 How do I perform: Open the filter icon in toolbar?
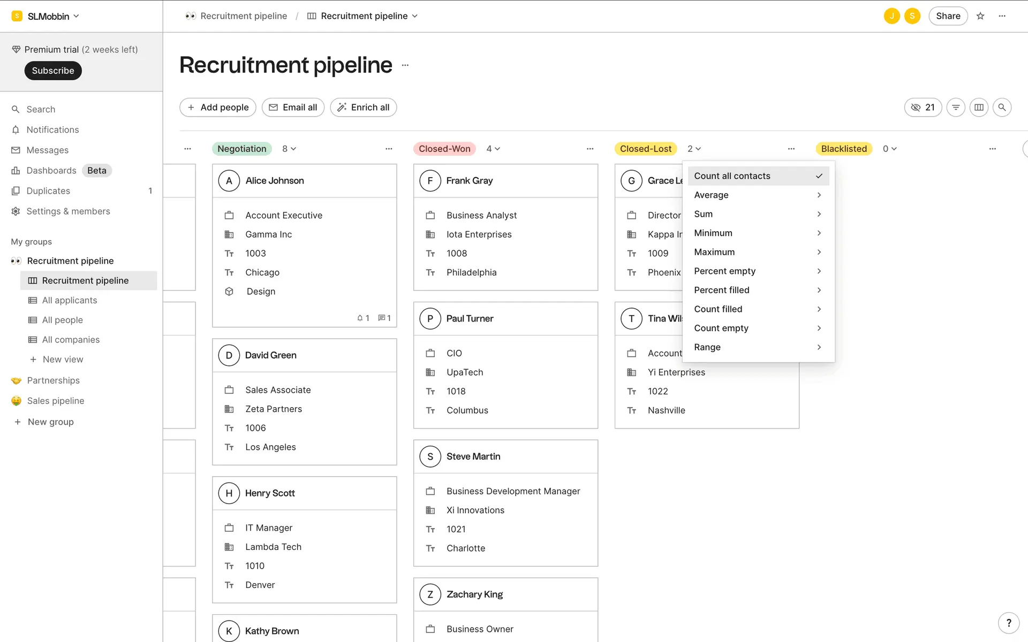pos(956,108)
